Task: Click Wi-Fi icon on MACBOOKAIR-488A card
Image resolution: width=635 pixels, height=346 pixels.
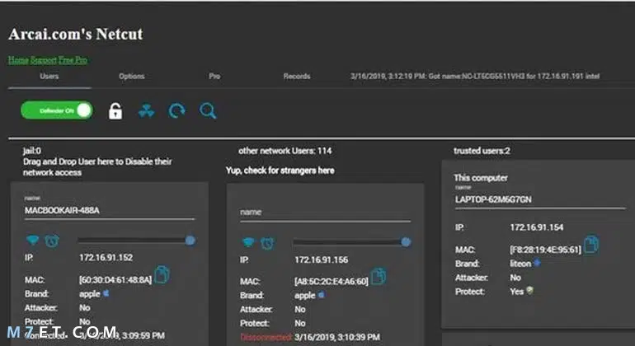Action: (32, 241)
